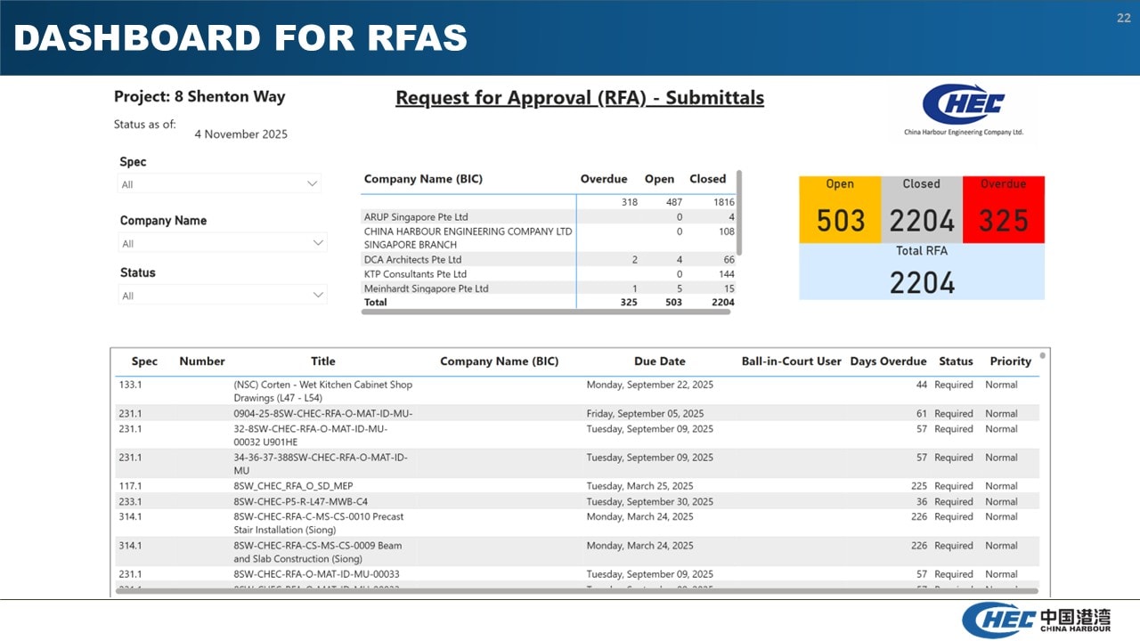Select title 32-8SW-CHEC-RFA-O-MAT-ID-MU-00032 U901HE
Image resolution: width=1140 pixels, height=641 pixels.
coord(311,435)
